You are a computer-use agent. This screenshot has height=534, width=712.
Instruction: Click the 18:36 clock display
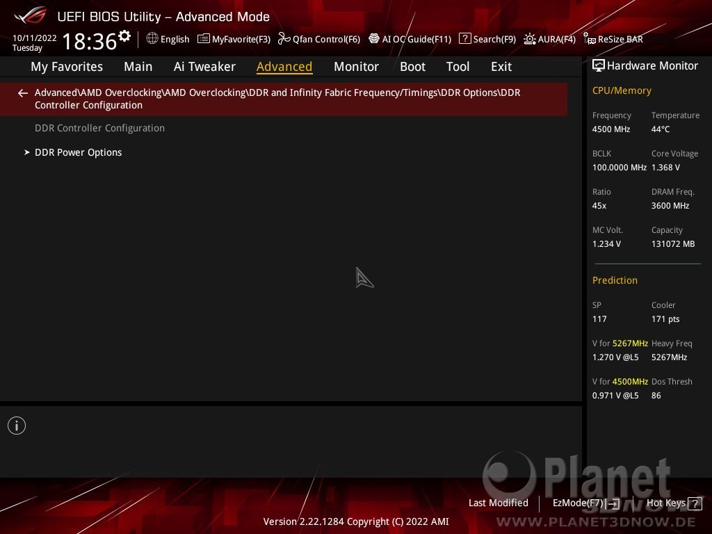(90, 41)
